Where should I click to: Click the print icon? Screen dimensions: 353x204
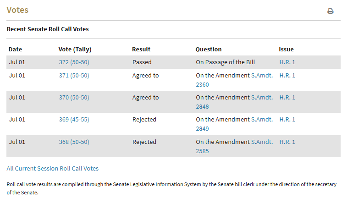330,11
